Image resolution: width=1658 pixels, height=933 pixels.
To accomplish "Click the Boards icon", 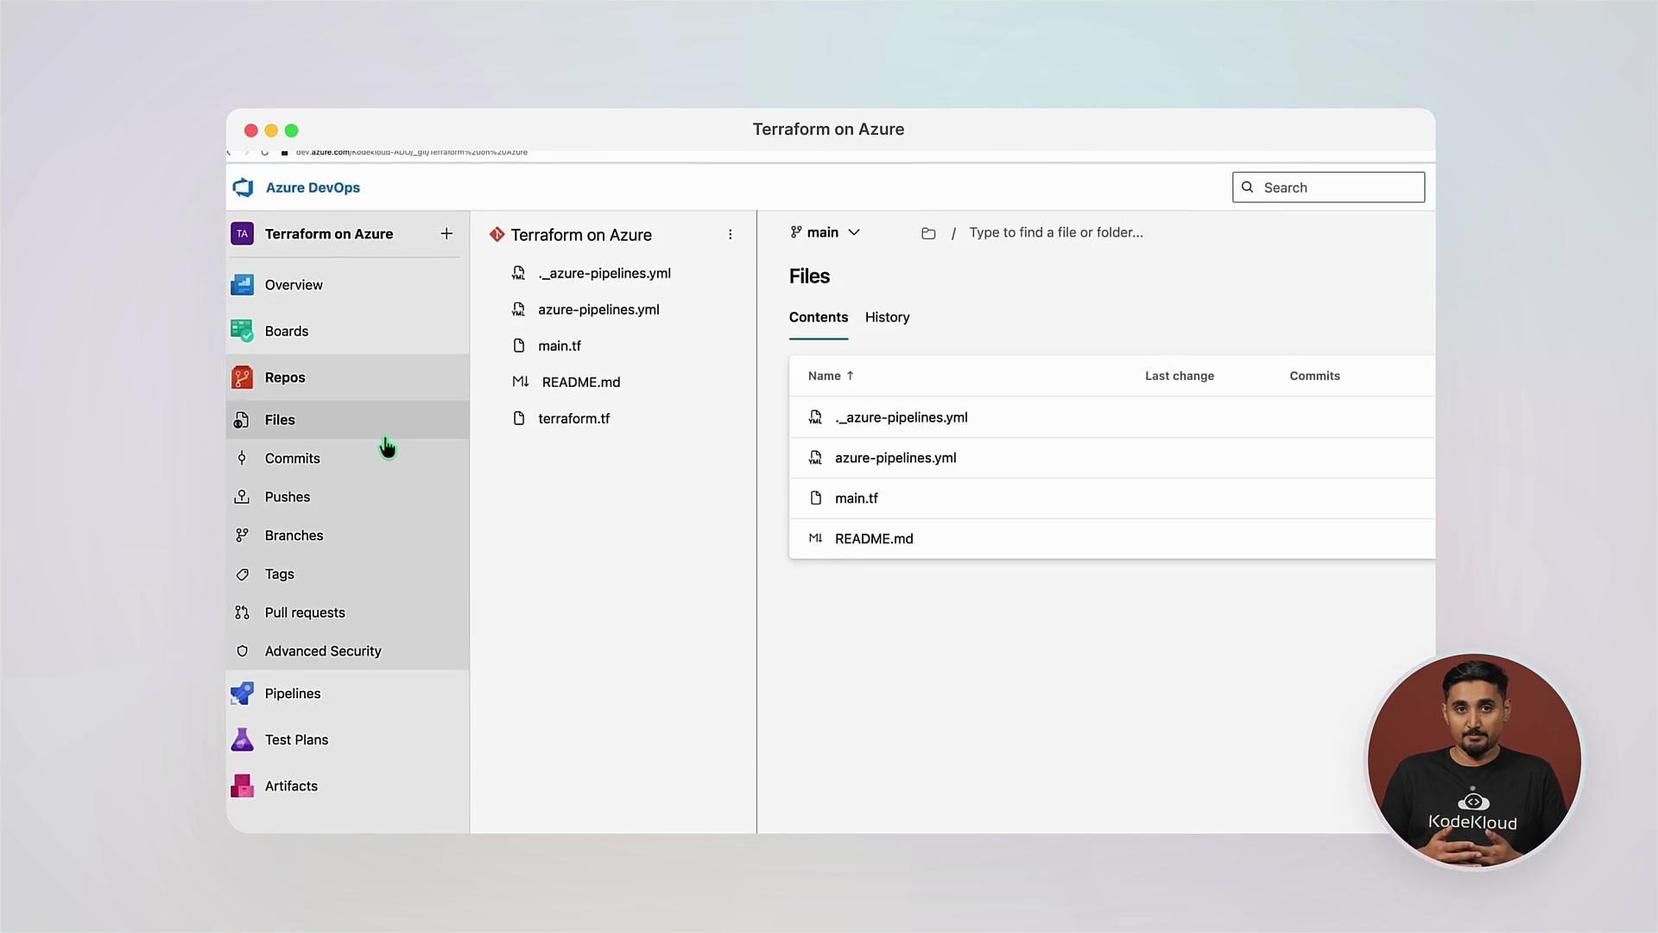I will coord(242,331).
